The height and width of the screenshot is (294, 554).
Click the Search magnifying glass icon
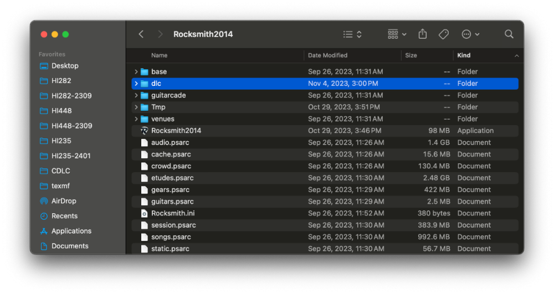tap(509, 34)
